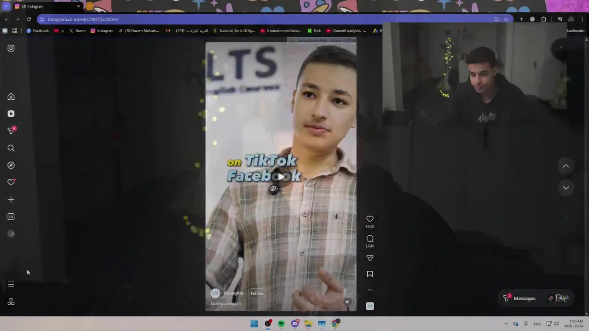Go to Instagram Home feed icon
The height and width of the screenshot is (331, 589).
tap(11, 97)
